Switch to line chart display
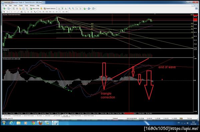The width and height of the screenshot is (200, 132). pos(66,9)
